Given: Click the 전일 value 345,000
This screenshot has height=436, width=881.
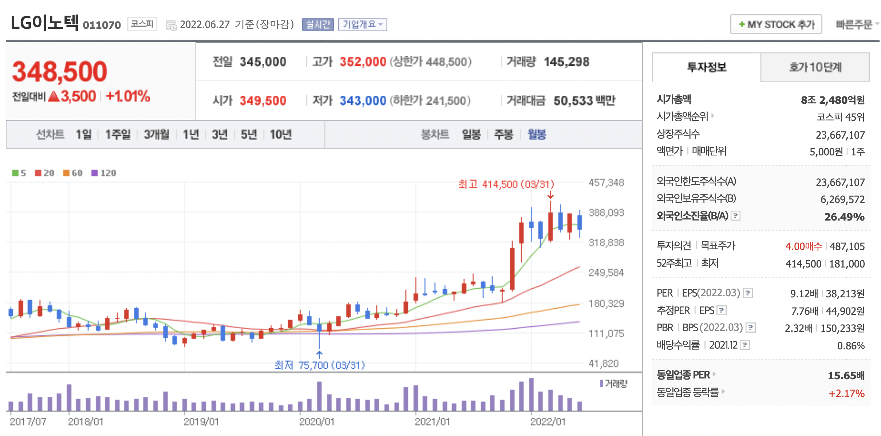Looking at the screenshot, I should (263, 62).
